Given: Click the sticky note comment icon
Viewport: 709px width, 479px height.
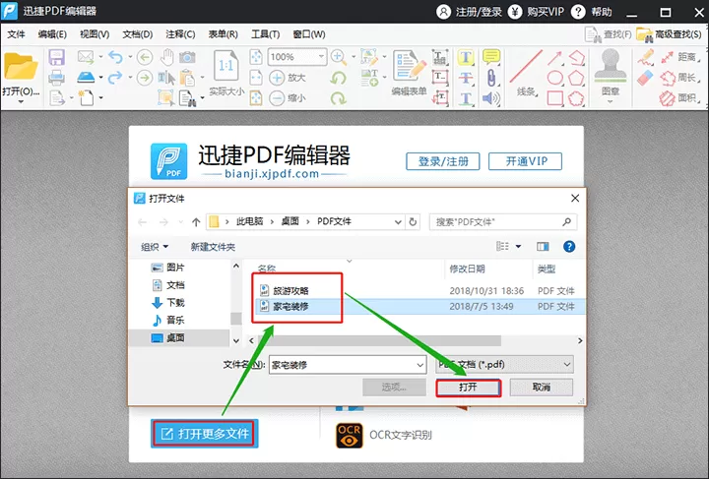Looking at the screenshot, I should [491, 57].
